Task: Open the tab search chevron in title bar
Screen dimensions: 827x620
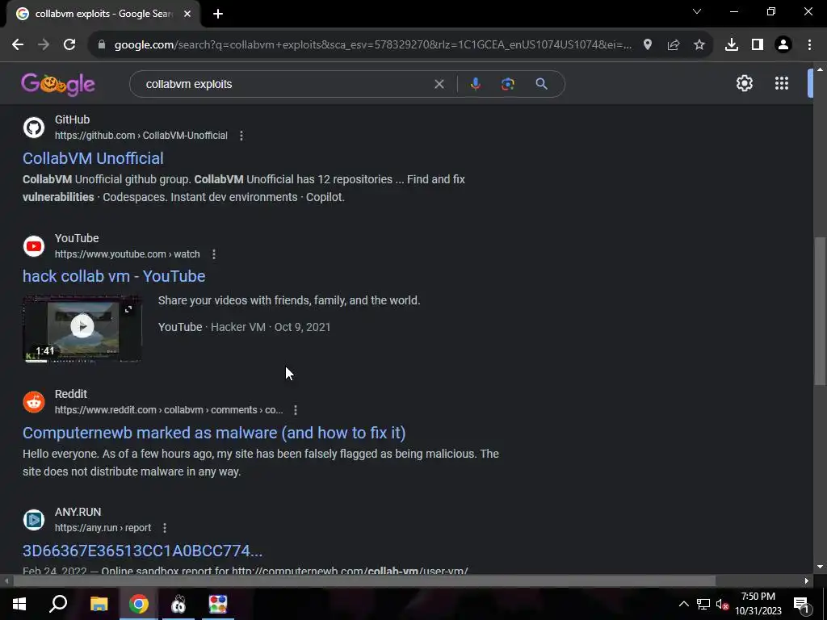Action: click(x=697, y=11)
